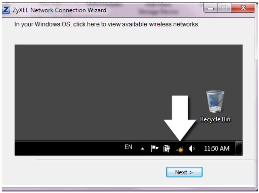Click the 'ZyXEL Network Connection Wizard' title text
259x193 pixels.
coord(59,10)
